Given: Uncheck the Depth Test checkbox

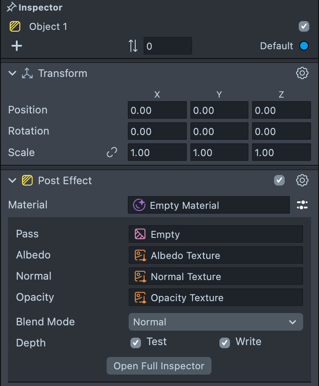Looking at the screenshot, I should point(136,342).
